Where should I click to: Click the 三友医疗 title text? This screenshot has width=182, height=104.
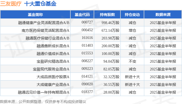11,3
